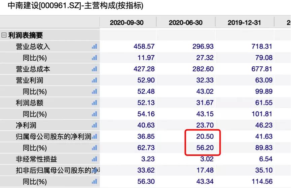This screenshot has height=188, width=291.
Task: Click the value 43.02
Action: coord(205,91)
